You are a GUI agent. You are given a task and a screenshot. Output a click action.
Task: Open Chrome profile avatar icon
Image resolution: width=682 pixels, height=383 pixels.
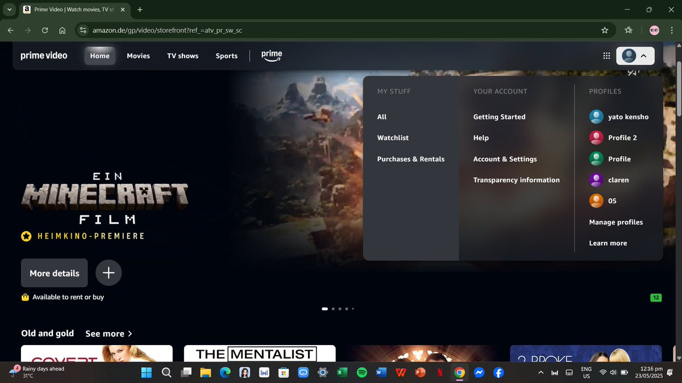[654, 30]
